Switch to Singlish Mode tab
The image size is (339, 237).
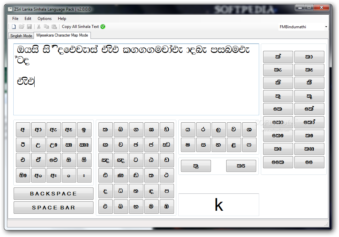coord(21,36)
